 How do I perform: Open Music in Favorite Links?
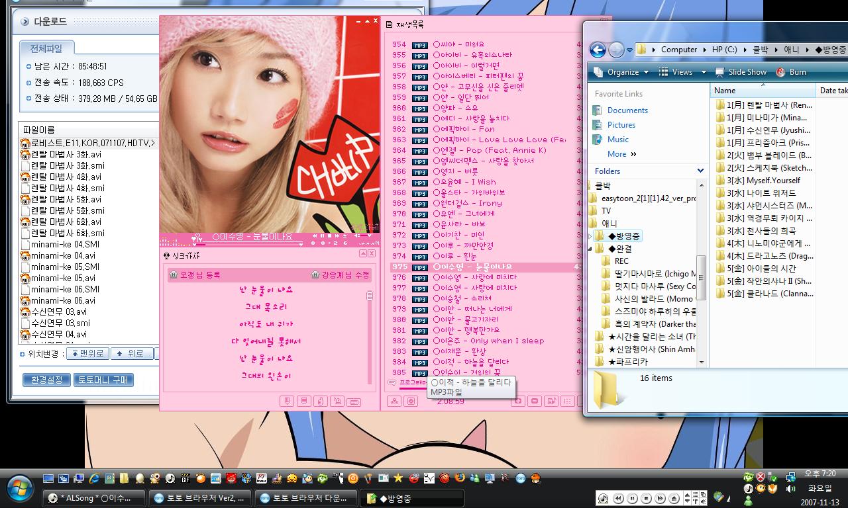pyautogui.click(x=618, y=140)
